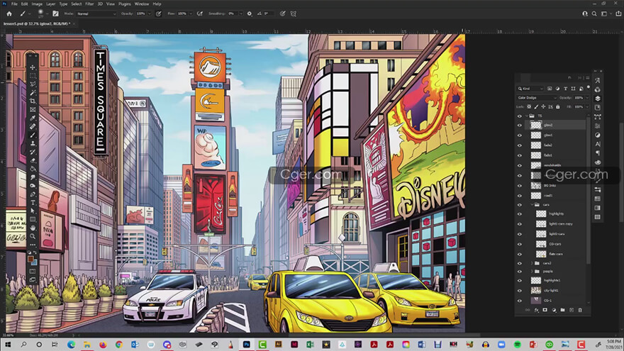Open the File menu

coord(14,4)
